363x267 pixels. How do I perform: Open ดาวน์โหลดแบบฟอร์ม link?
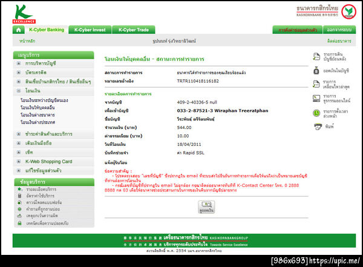(44, 203)
